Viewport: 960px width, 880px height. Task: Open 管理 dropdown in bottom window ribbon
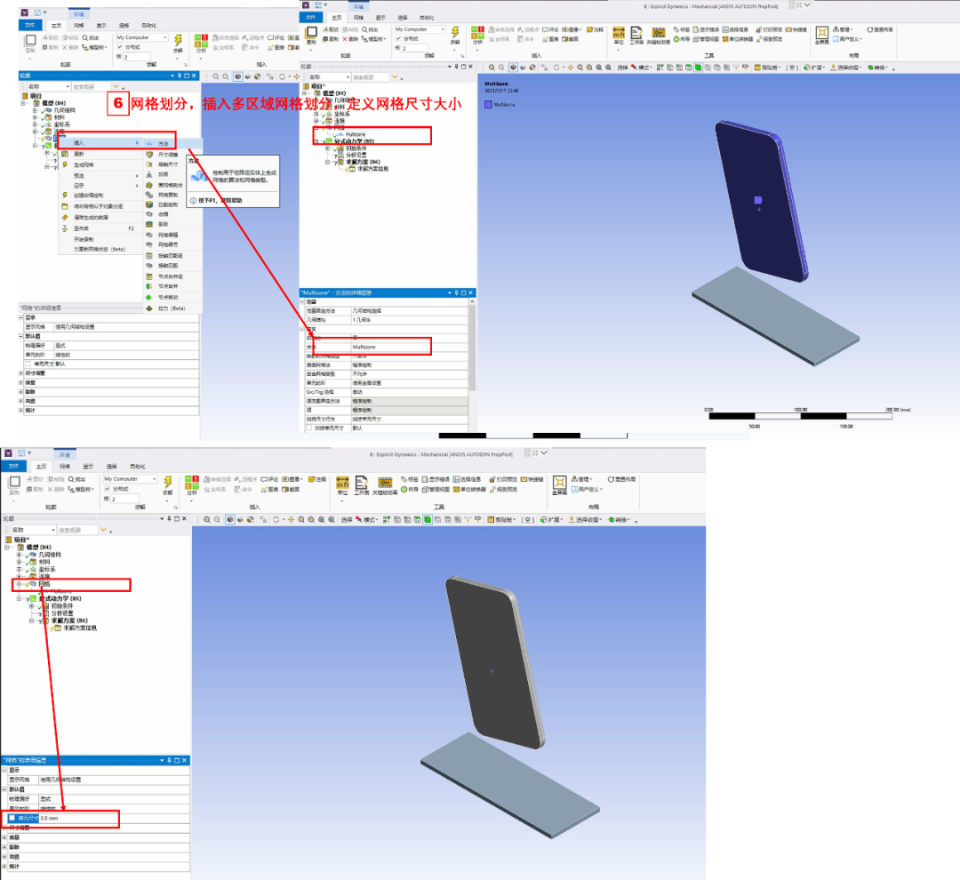[581, 479]
